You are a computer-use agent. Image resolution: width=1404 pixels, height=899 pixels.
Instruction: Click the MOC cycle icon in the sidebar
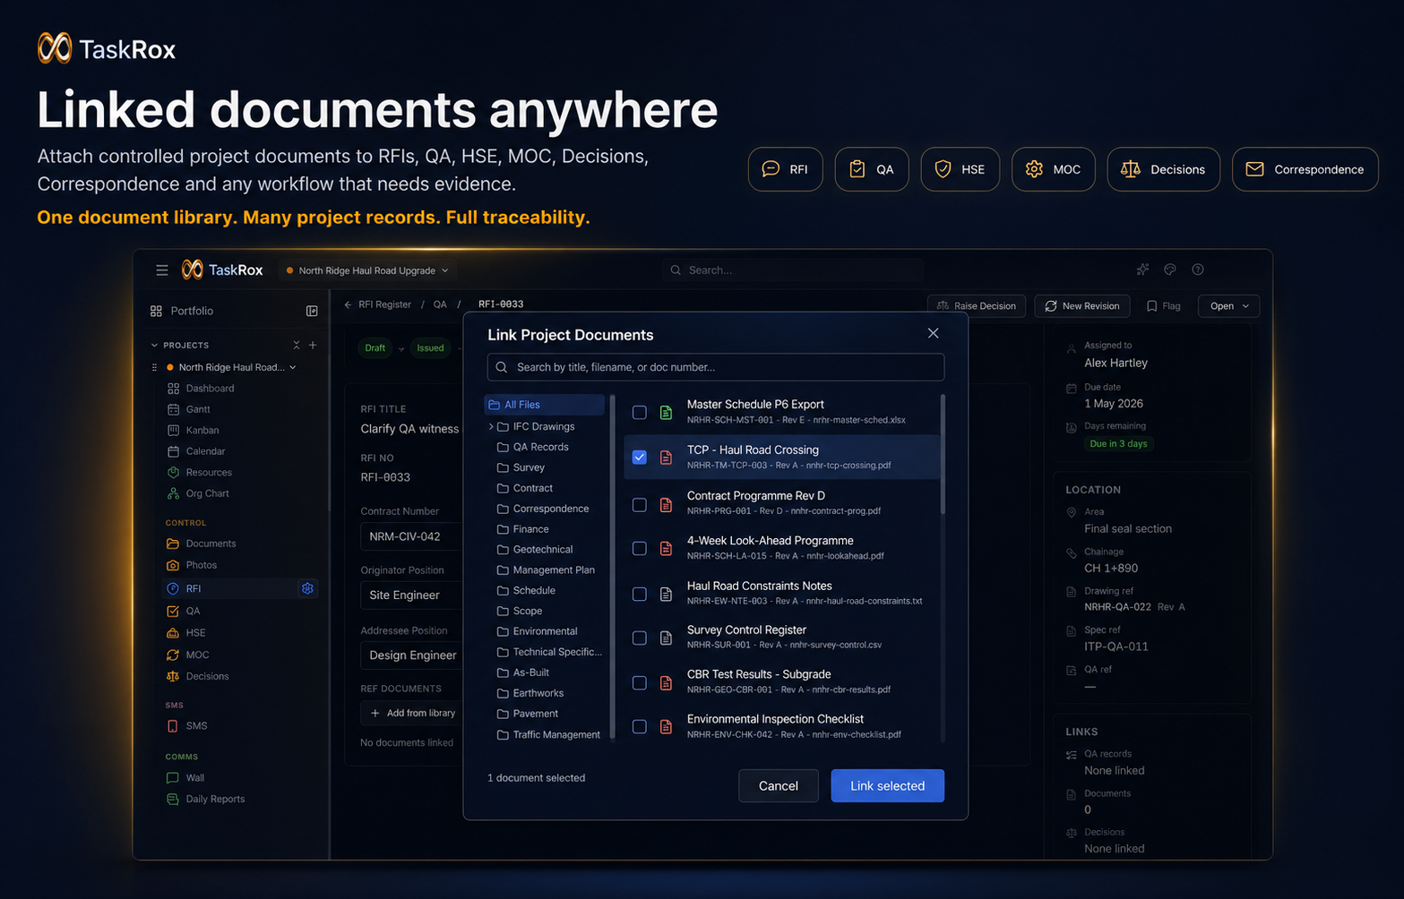click(x=173, y=655)
